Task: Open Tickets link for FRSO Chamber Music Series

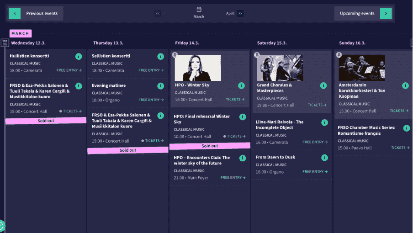Action: pyautogui.click(x=400, y=148)
